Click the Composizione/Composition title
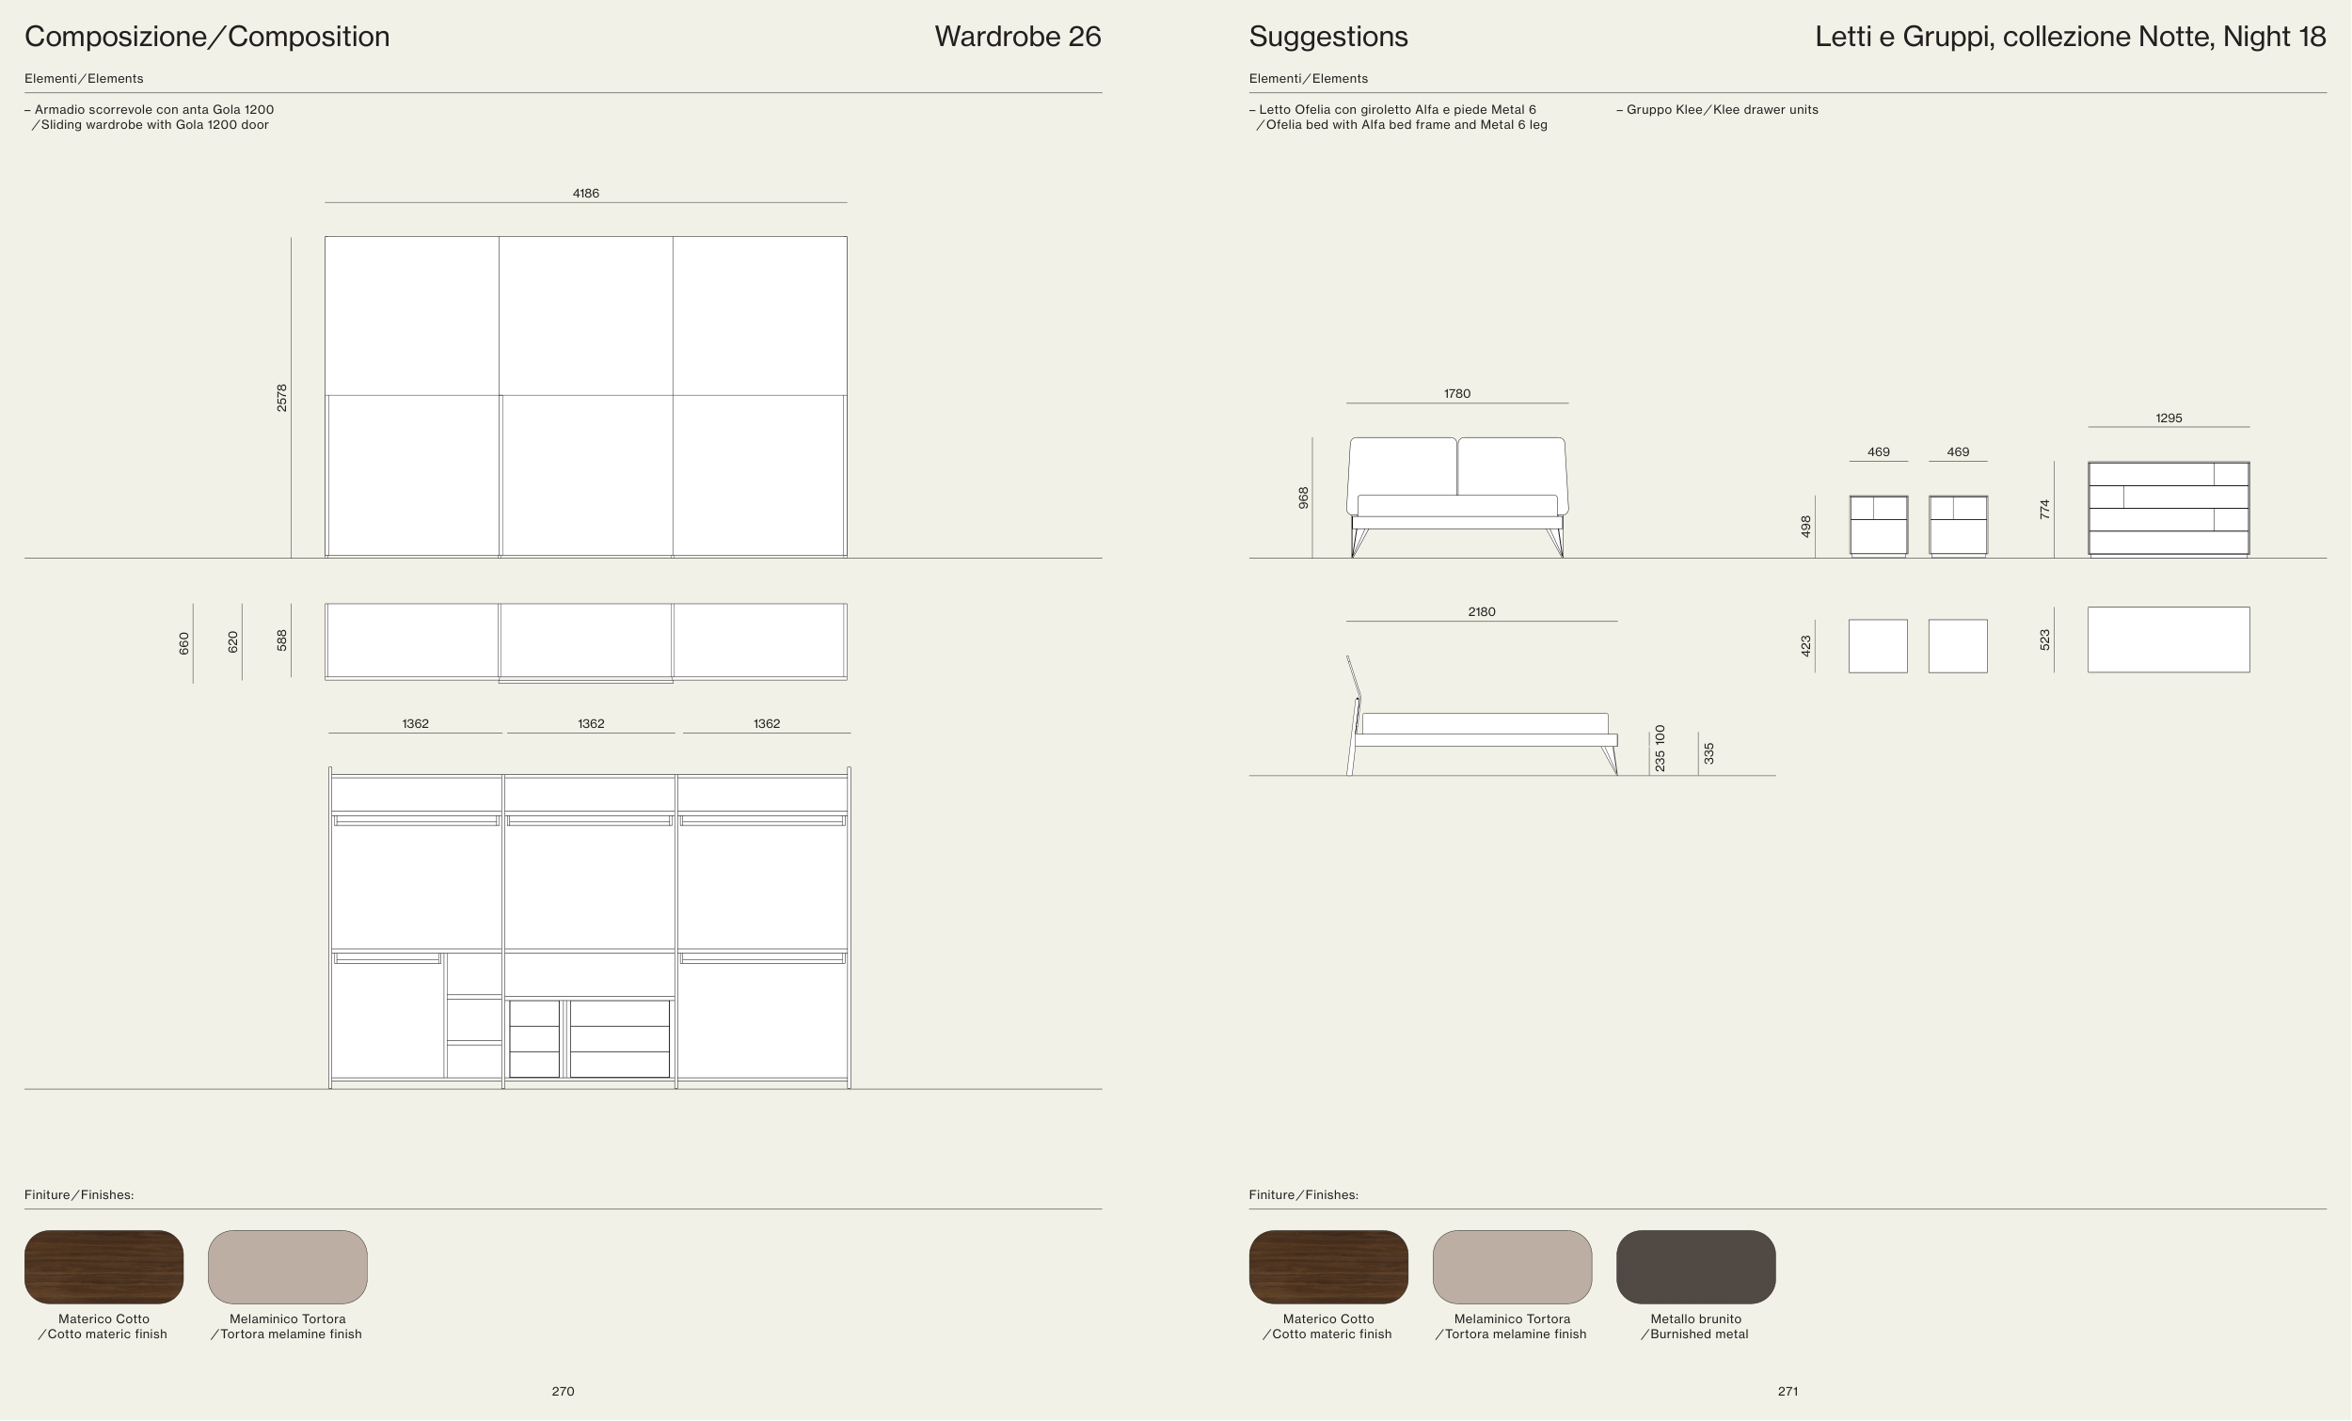 point(206,37)
